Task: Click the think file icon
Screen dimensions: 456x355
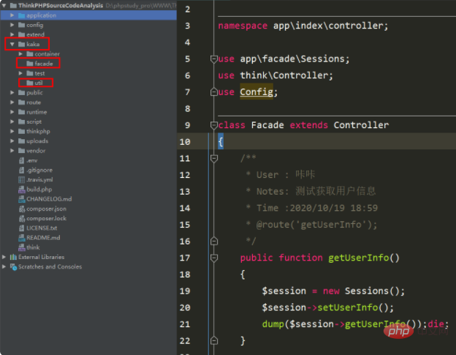Action: click(22, 247)
